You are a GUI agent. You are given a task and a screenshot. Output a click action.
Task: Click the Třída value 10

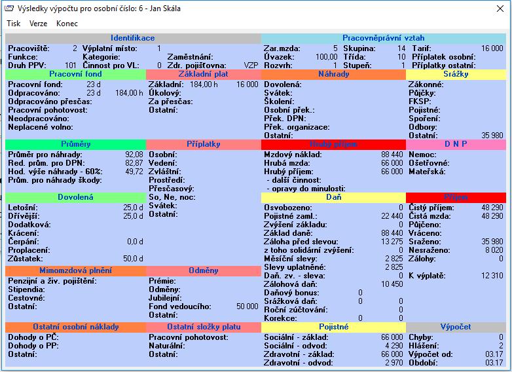click(401, 57)
